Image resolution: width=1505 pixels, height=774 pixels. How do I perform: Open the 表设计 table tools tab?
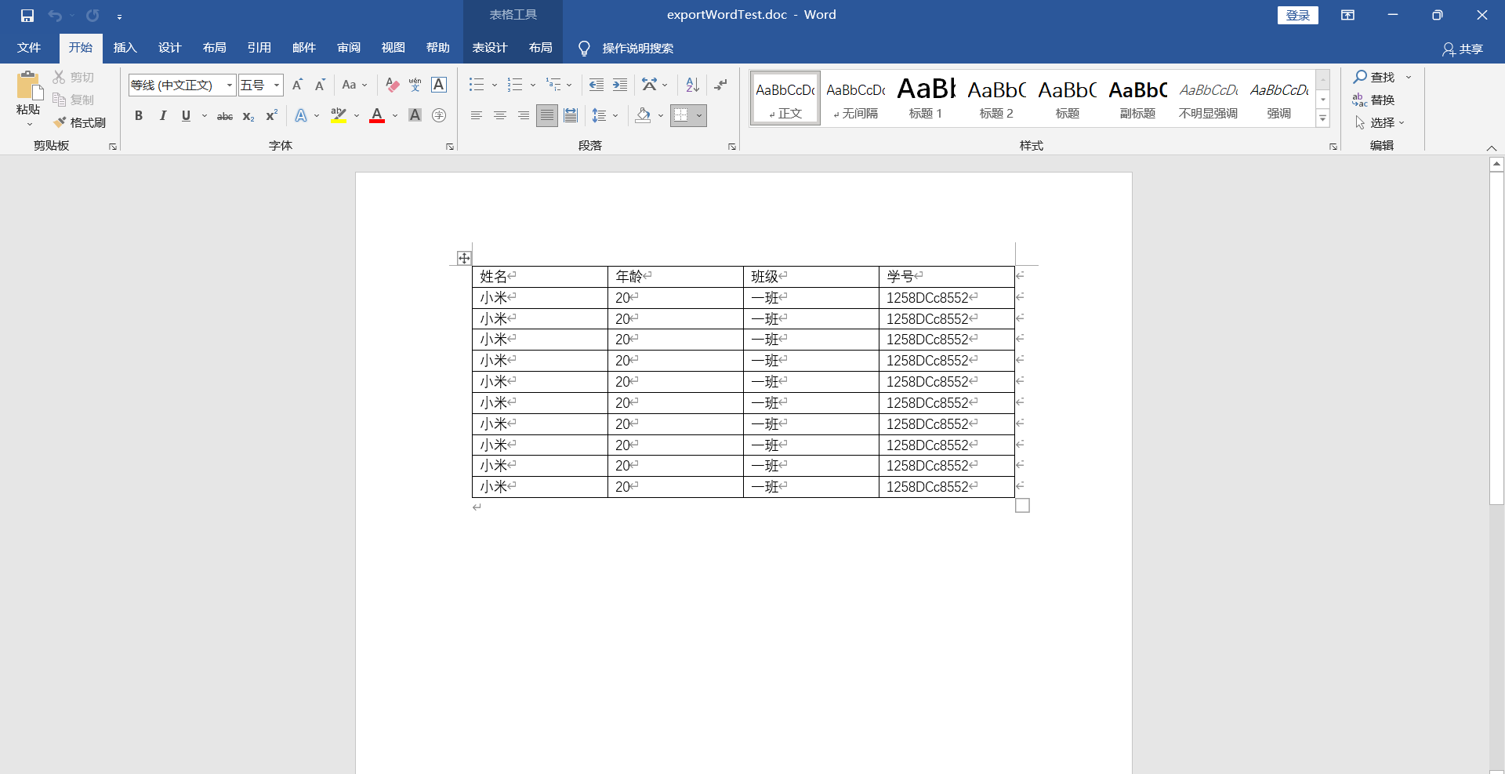pyautogui.click(x=488, y=48)
